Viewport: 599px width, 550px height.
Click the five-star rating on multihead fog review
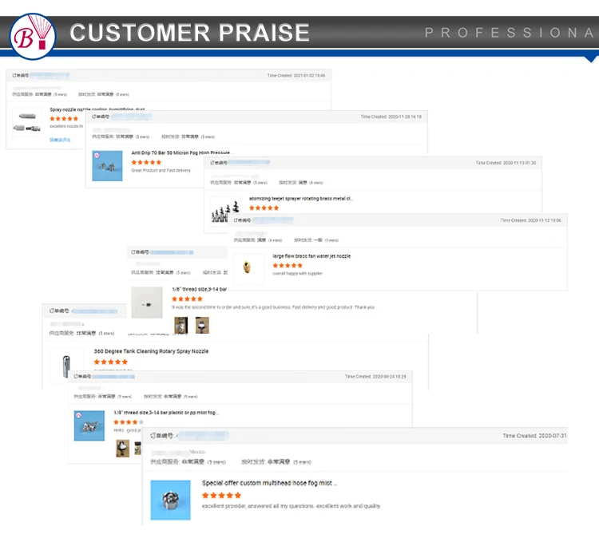[221, 495]
